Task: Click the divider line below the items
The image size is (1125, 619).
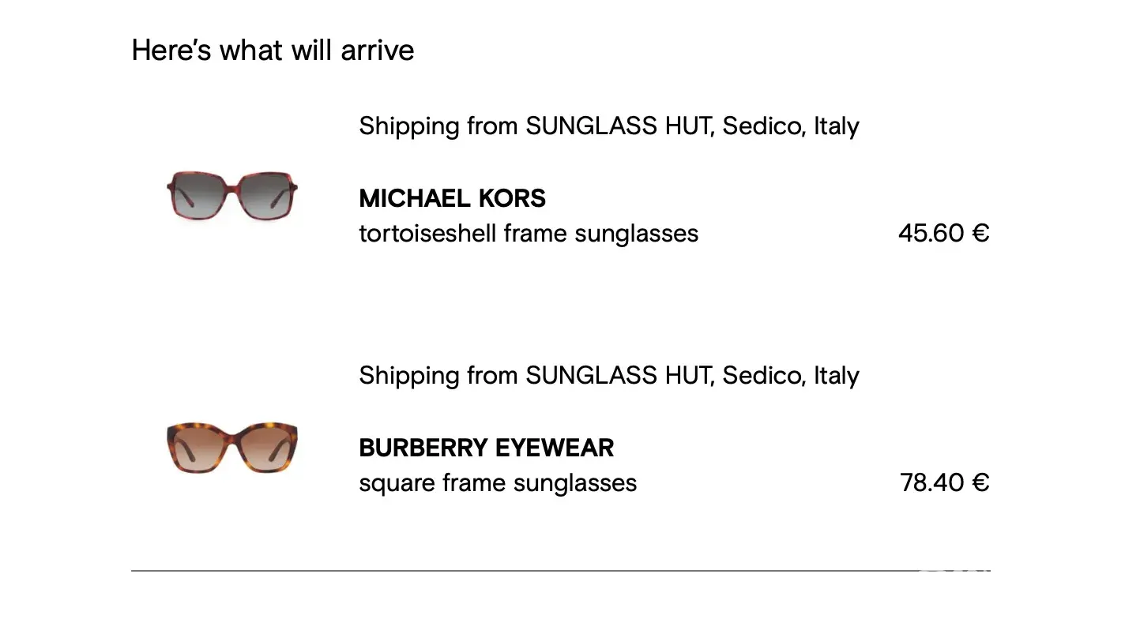Action: [521, 570]
